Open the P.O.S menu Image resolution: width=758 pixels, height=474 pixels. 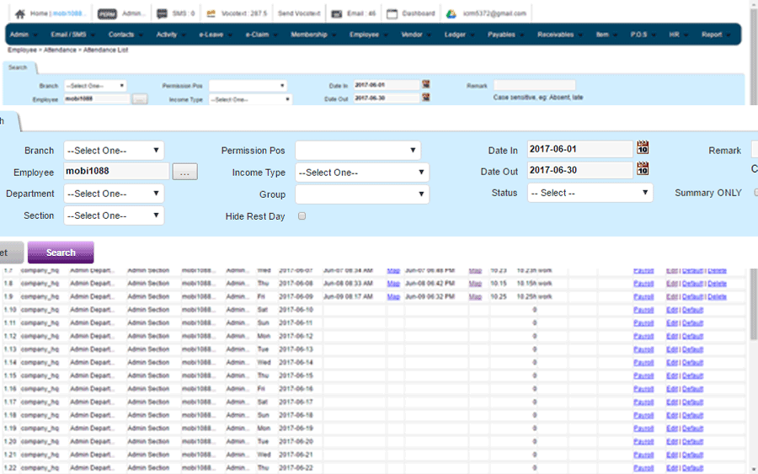click(643, 35)
